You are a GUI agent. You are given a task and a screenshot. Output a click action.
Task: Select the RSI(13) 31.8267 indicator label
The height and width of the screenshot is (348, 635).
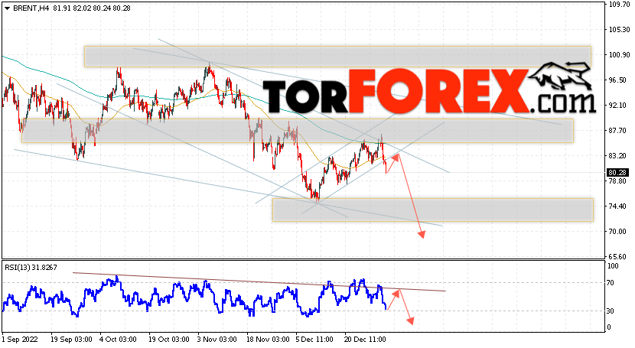[31, 267]
